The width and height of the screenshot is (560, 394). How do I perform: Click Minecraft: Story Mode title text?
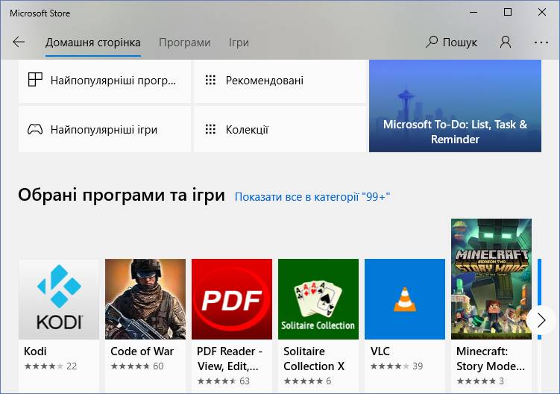(x=491, y=359)
